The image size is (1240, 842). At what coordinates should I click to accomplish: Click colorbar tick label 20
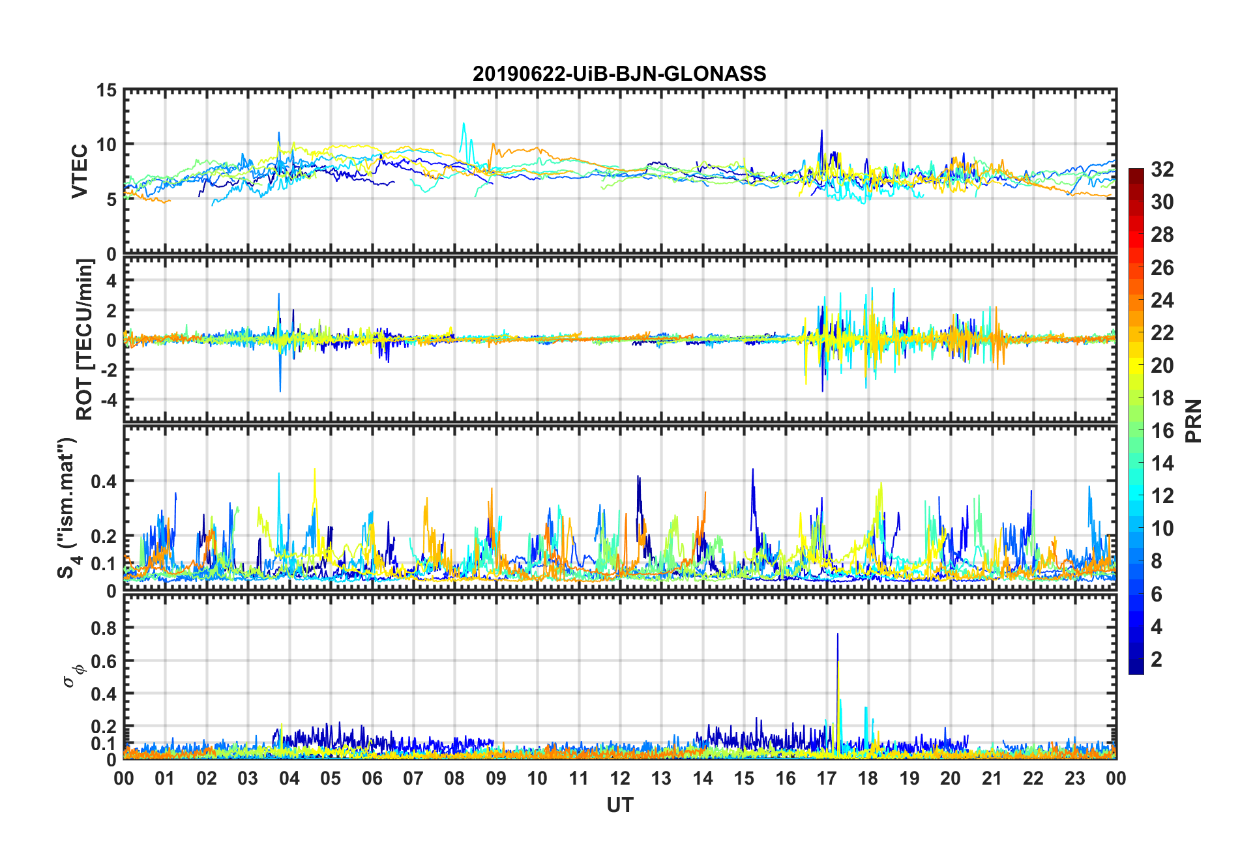tap(1162, 366)
